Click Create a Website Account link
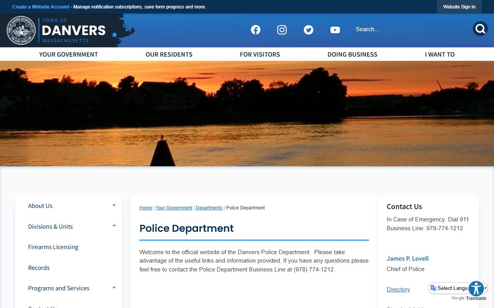The width and height of the screenshot is (494, 308). click(41, 7)
